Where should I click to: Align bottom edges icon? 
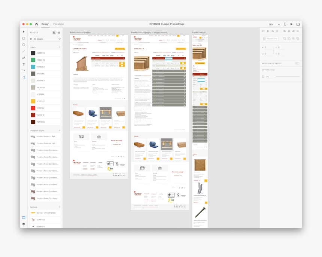(273, 31)
